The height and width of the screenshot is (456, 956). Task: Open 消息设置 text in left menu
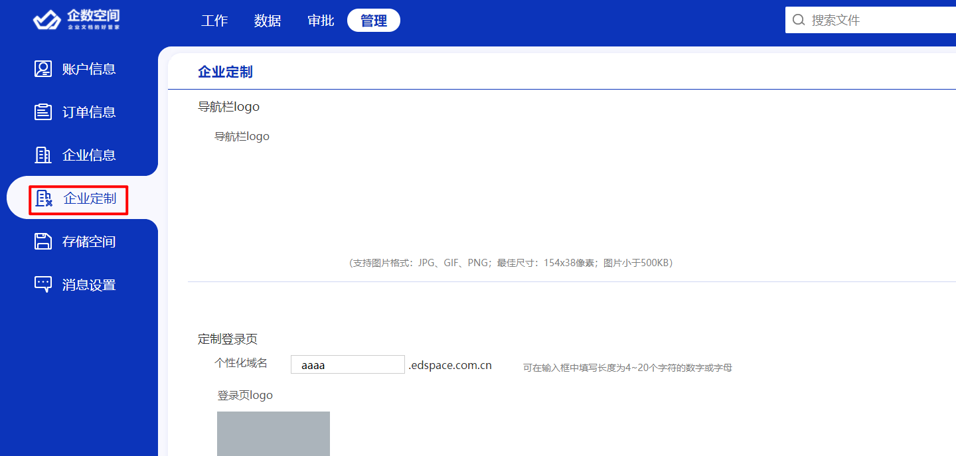pos(89,285)
